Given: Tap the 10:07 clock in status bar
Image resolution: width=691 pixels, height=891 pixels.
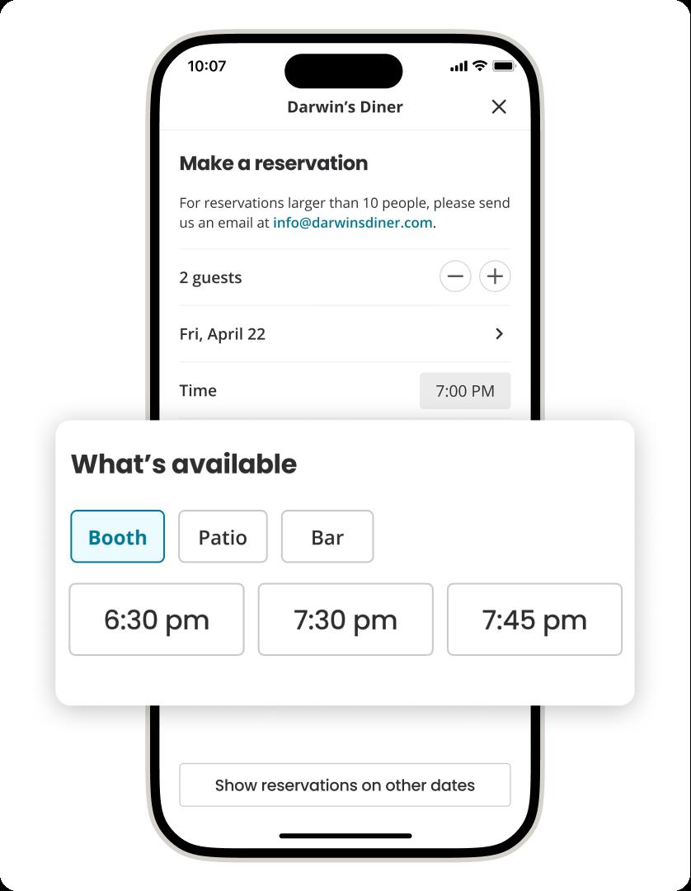Looking at the screenshot, I should [207, 67].
